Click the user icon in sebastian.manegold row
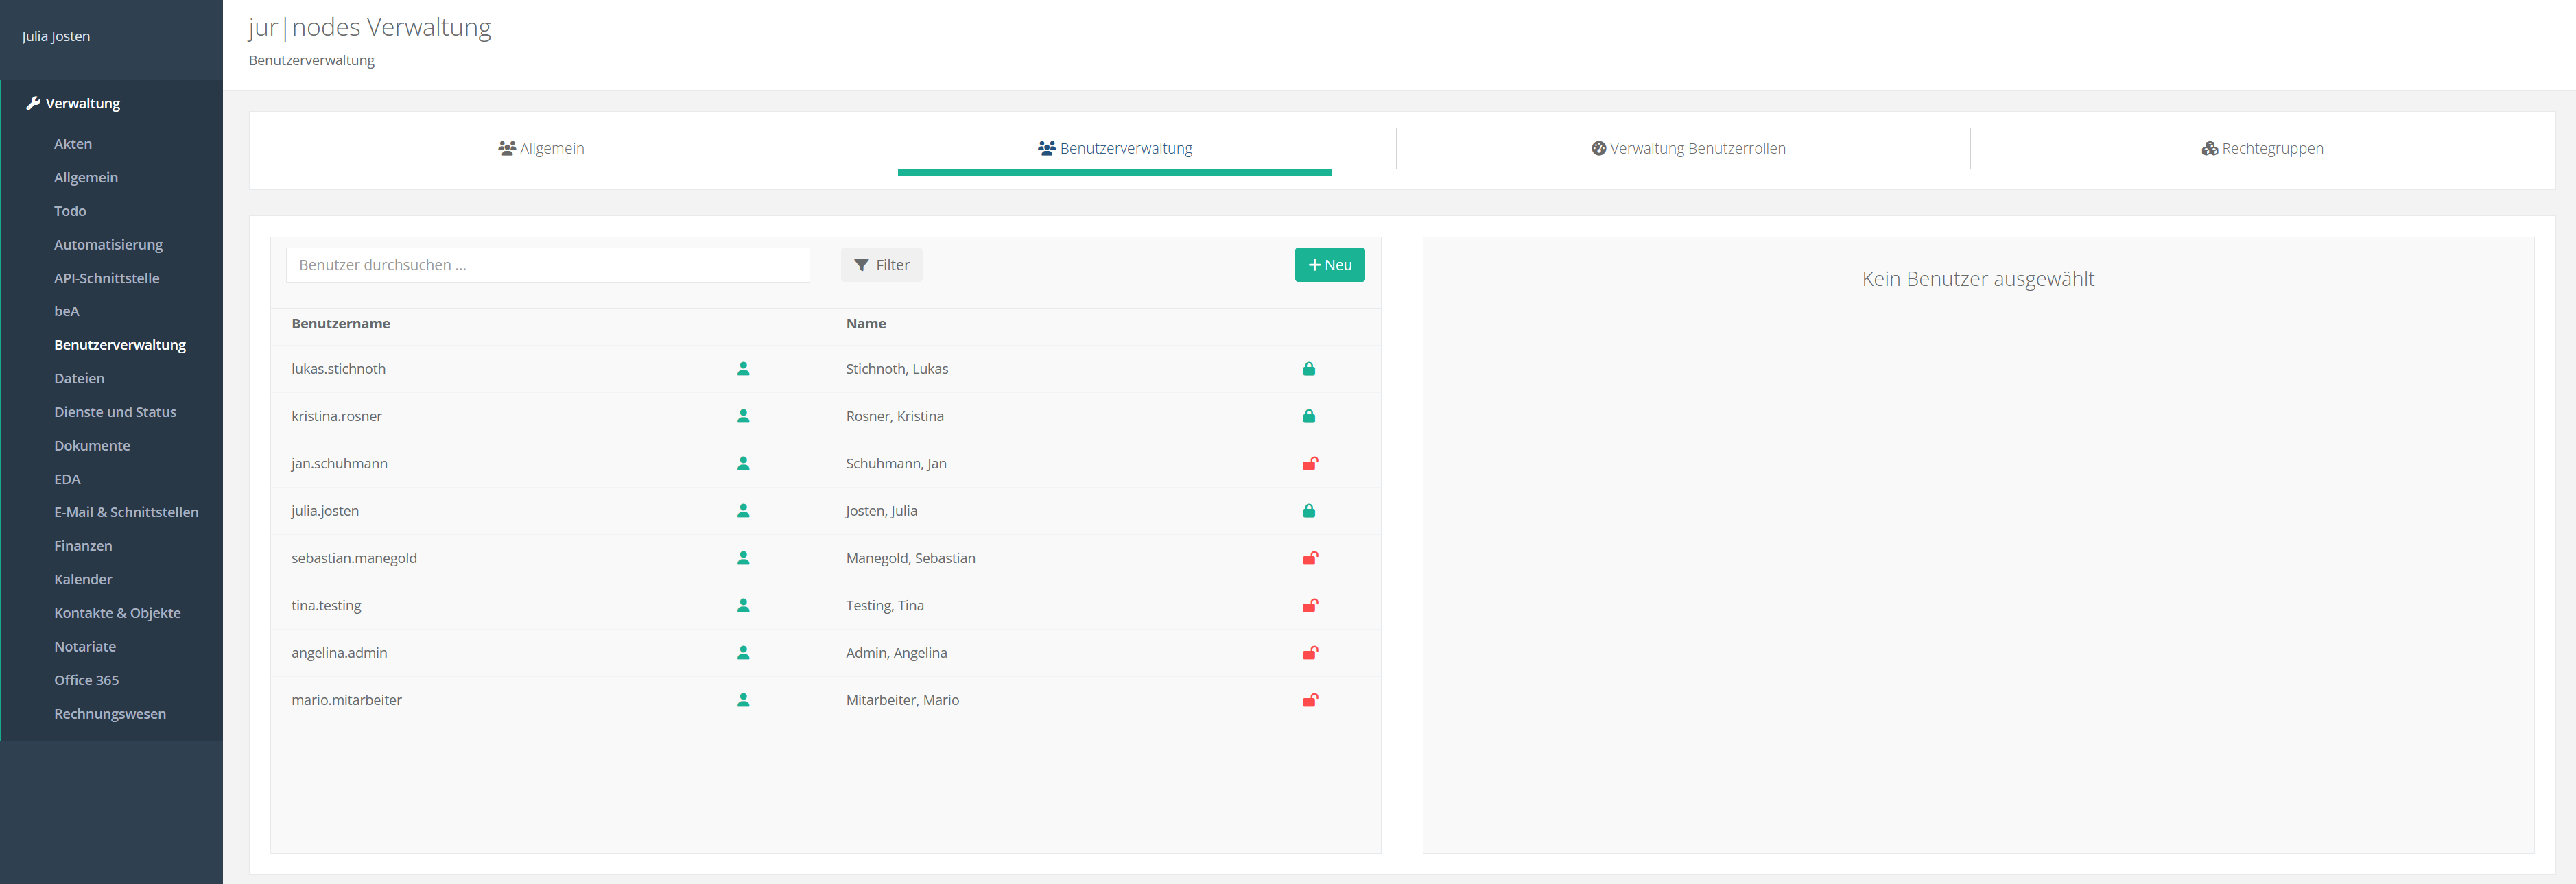The height and width of the screenshot is (884, 2576). [743, 558]
